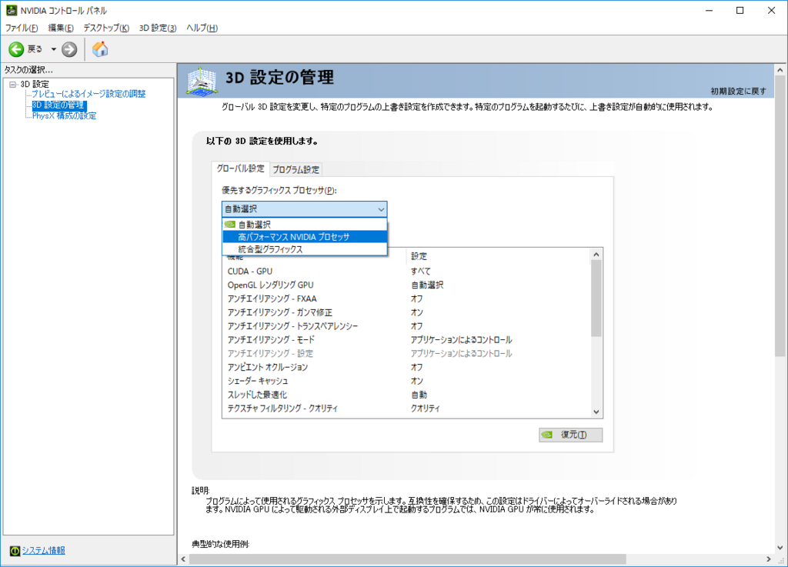Screen dimensions: 788x567
Task: Click テクスチャ フィルタリング - クオリティ row
Action: 406,409
